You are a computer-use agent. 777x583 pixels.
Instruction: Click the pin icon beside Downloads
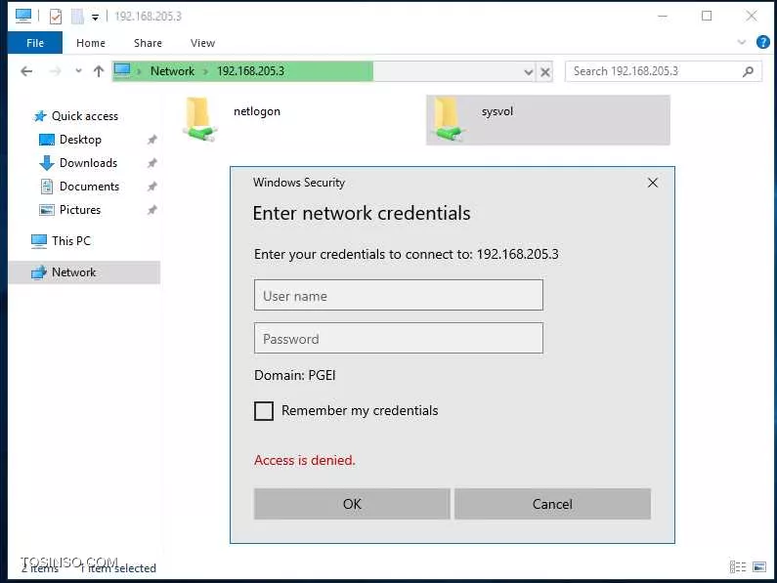pyautogui.click(x=152, y=163)
